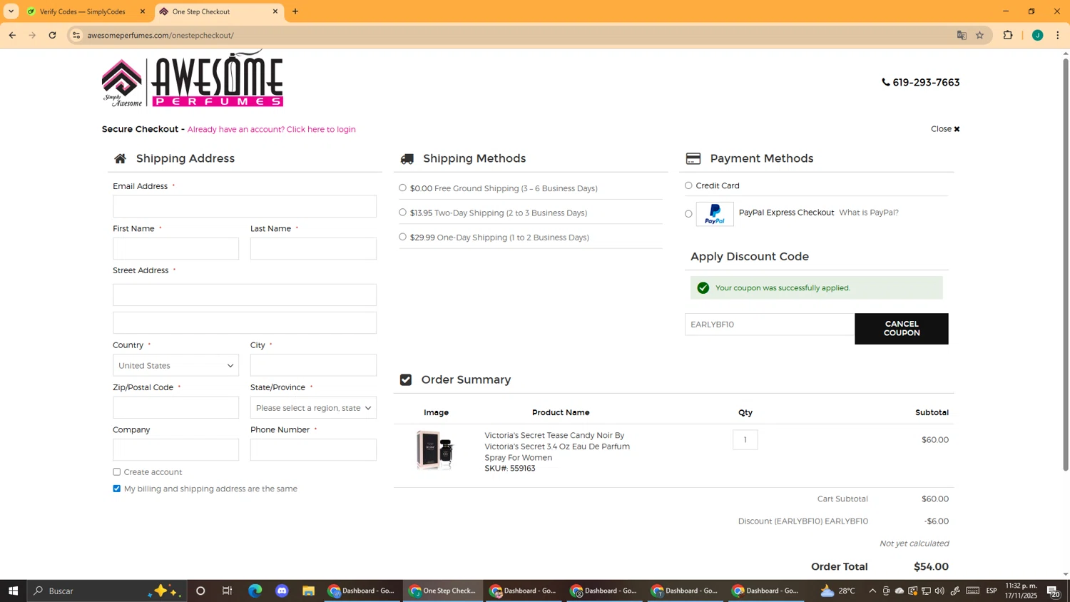The width and height of the screenshot is (1070, 602).
Task: Open Discord from the taskbar
Action: pyautogui.click(x=282, y=591)
